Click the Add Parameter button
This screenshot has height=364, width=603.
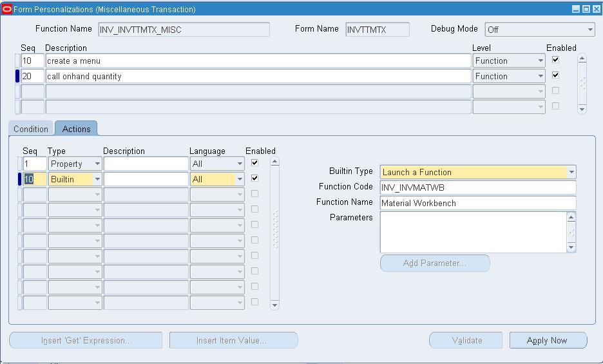click(435, 263)
